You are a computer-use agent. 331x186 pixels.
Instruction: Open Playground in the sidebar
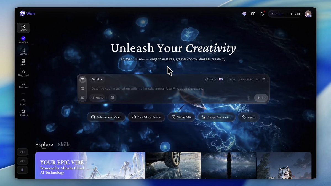(23, 73)
